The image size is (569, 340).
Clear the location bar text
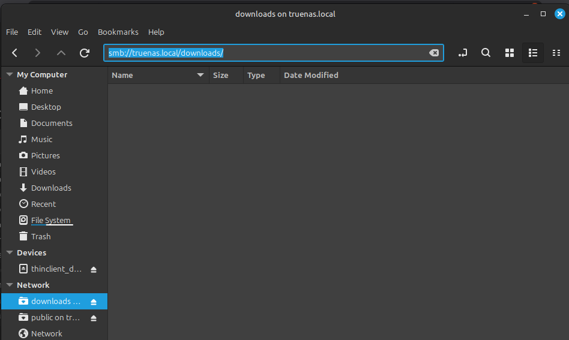(x=434, y=53)
